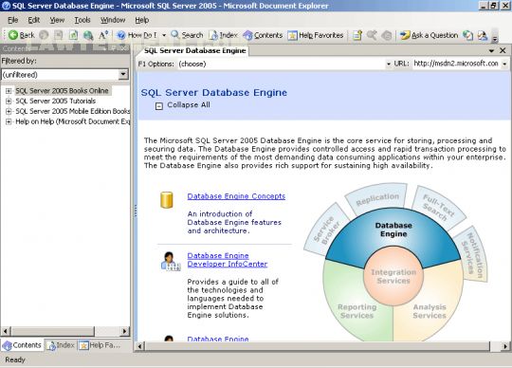Open Search from the toolbar
The image size is (512, 368).
point(187,35)
